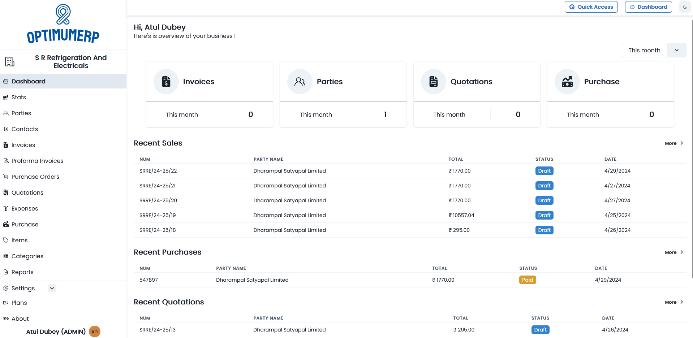The image size is (693, 338).
Task: Click the Quick Access button
Action: point(591,7)
